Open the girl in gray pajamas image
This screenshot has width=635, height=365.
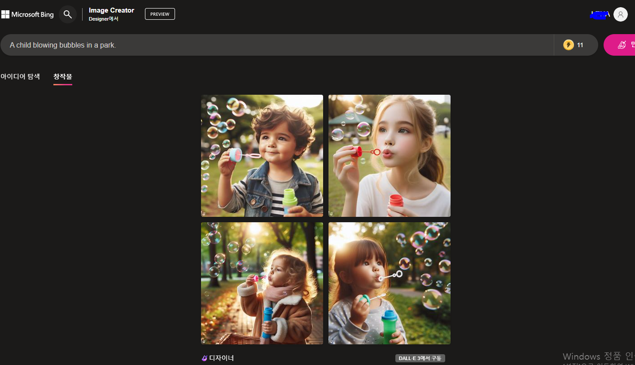390,283
